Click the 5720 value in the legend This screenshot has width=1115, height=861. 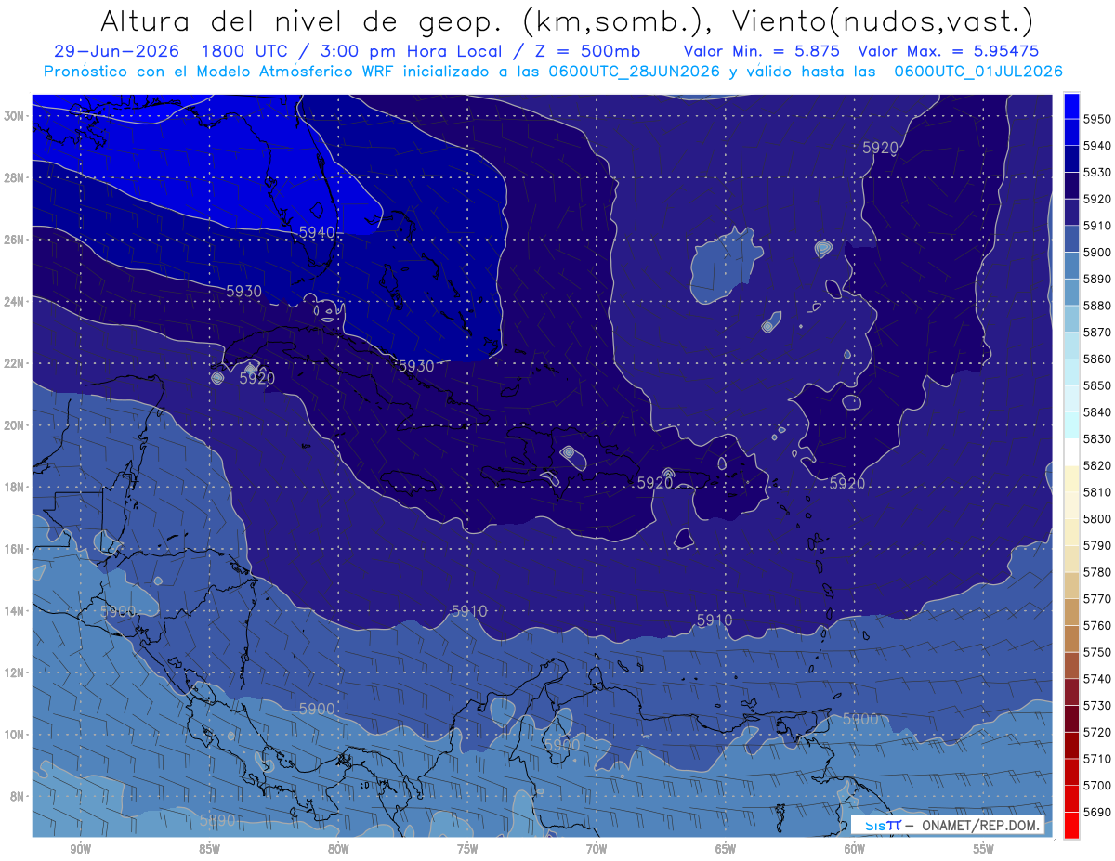point(1097,732)
